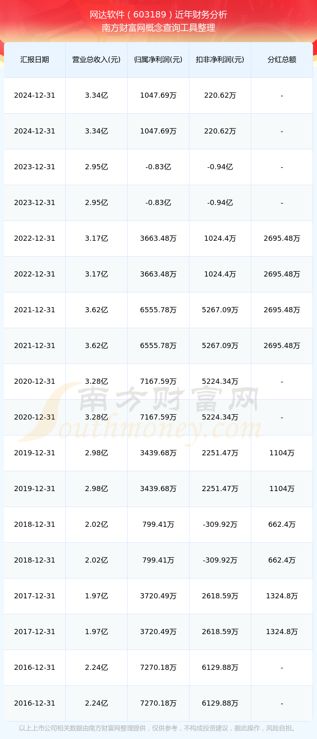Click the 网达软件(603189)近年财务分析 title
This screenshot has height=739, width=317.
click(x=158, y=15)
